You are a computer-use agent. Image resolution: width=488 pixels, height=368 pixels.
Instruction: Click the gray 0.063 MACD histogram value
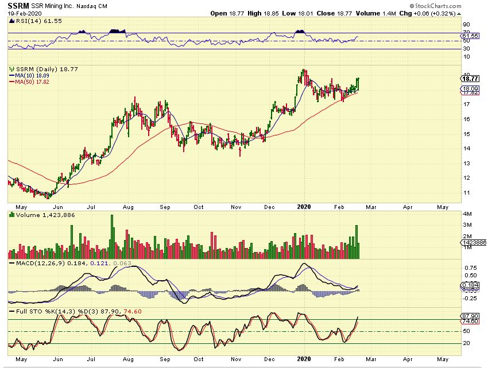point(122,263)
